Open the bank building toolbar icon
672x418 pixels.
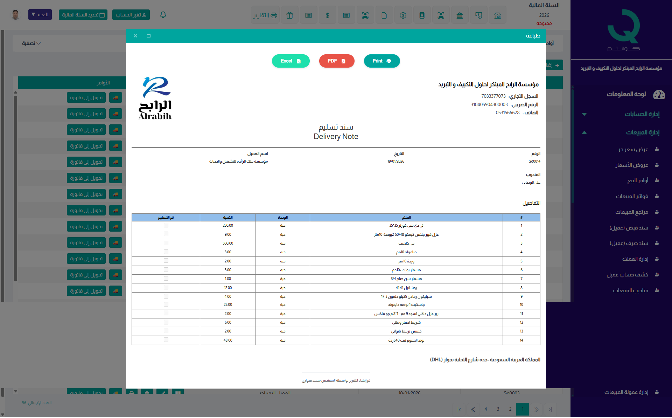click(x=460, y=15)
